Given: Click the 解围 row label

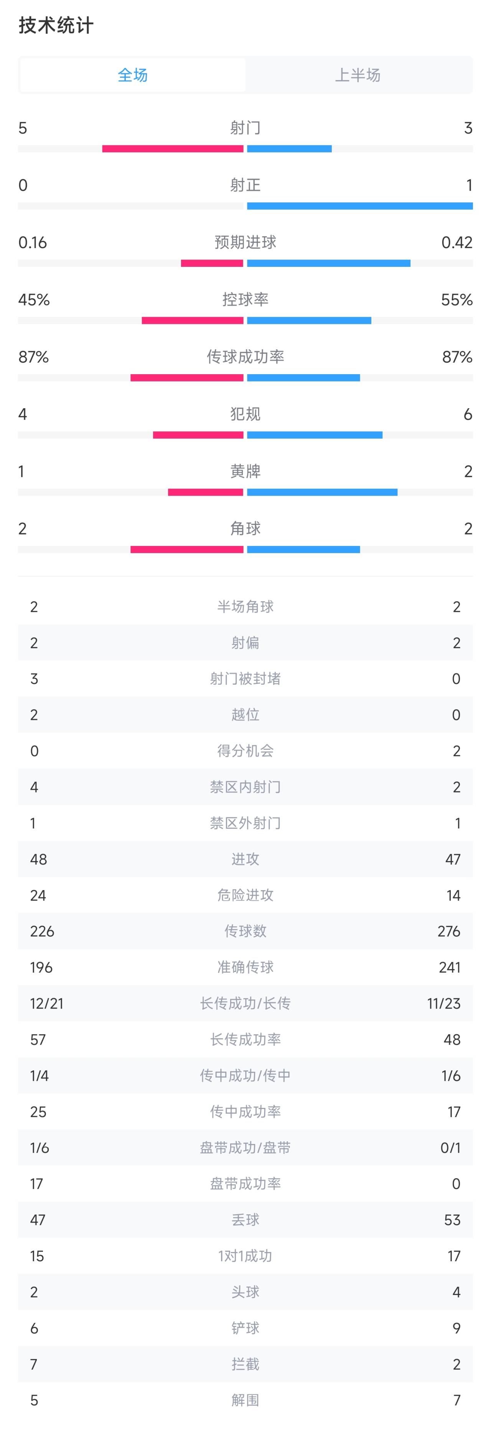Looking at the screenshot, I should (245, 1400).
